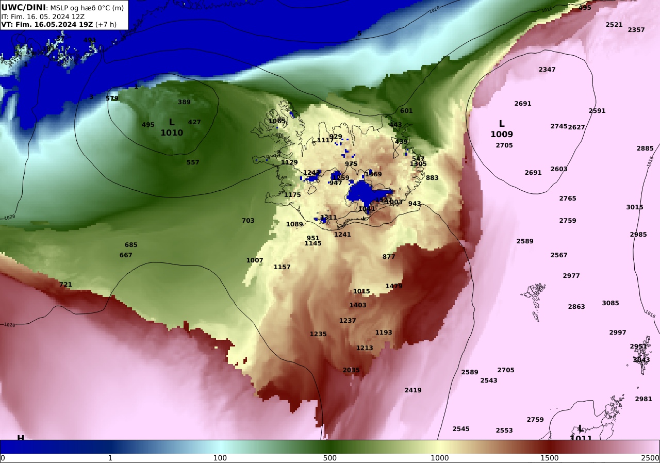
Task: Click the value 2521 near the top right
Action: point(614,25)
